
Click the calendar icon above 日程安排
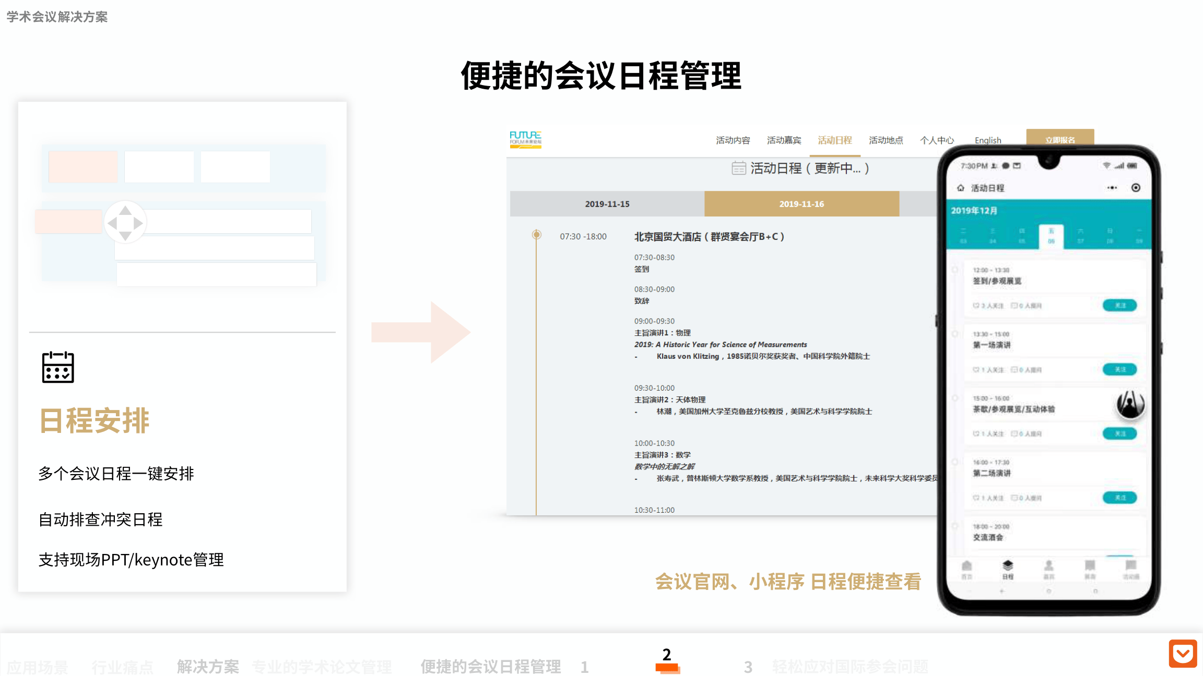(58, 367)
